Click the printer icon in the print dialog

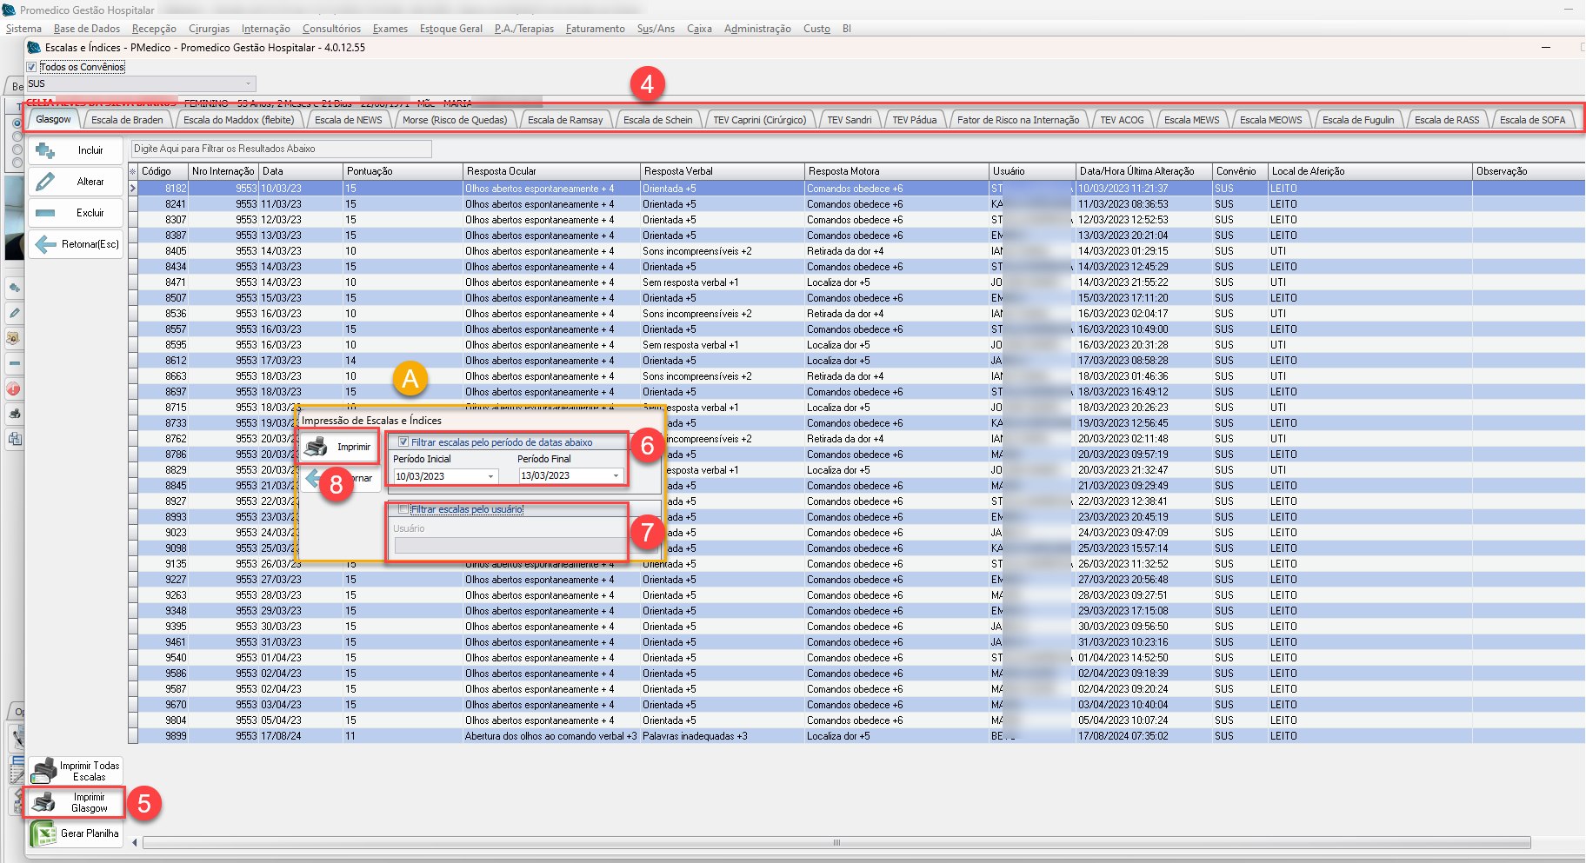pyautogui.click(x=317, y=447)
